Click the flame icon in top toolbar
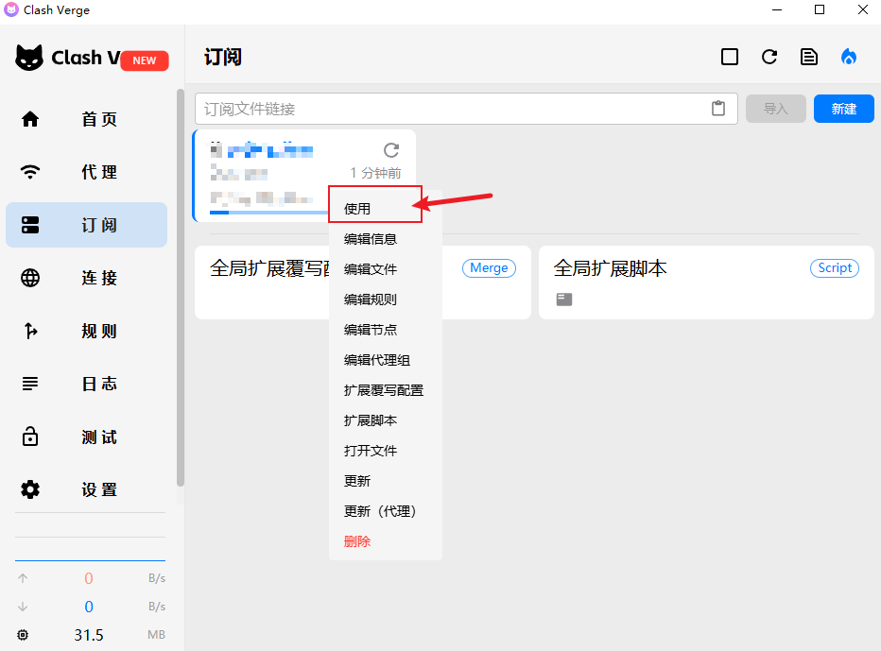The image size is (881, 651). [849, 57]
